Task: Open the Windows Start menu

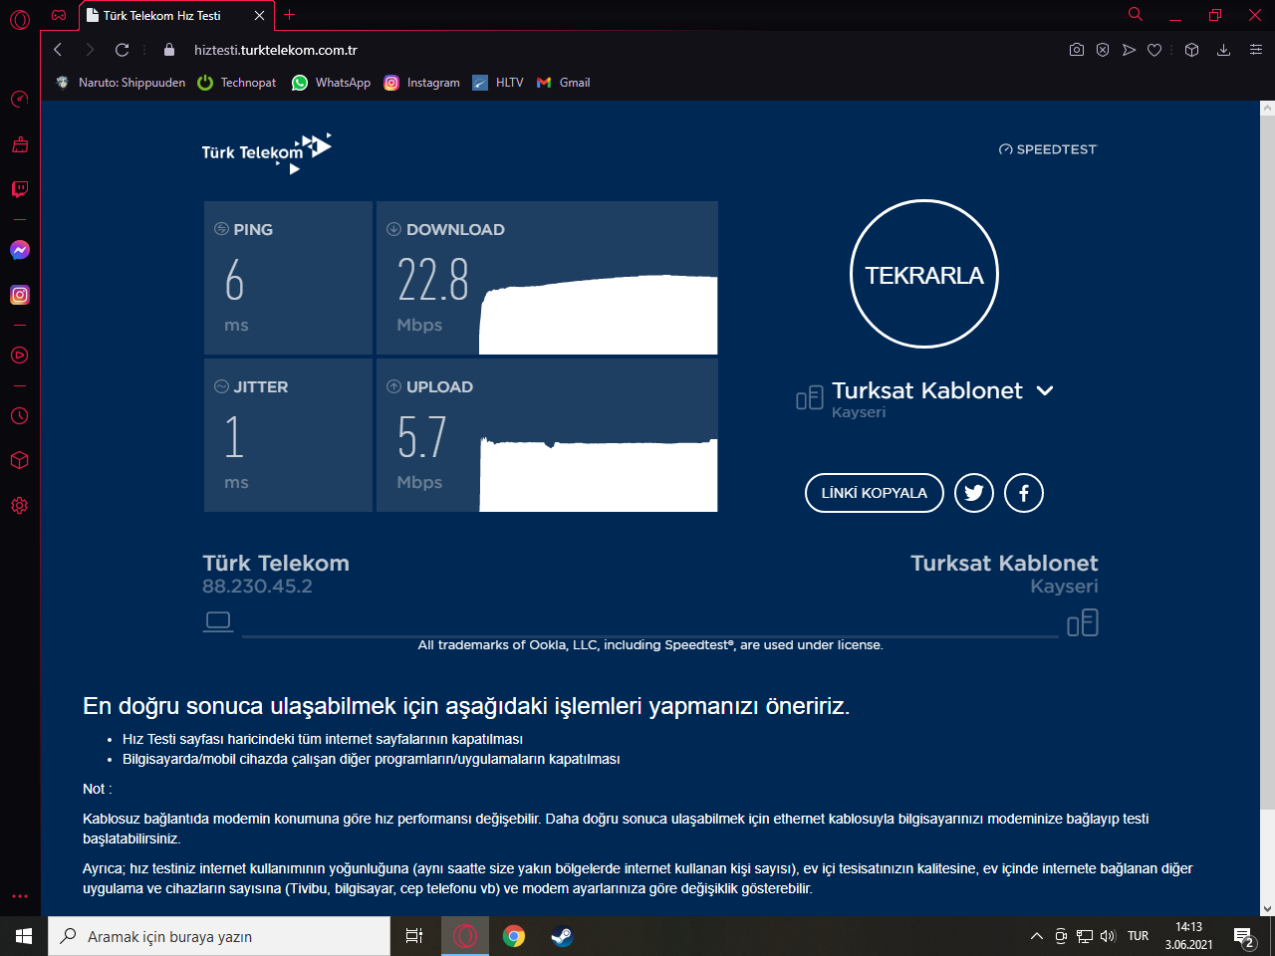Action: [24, 936]
